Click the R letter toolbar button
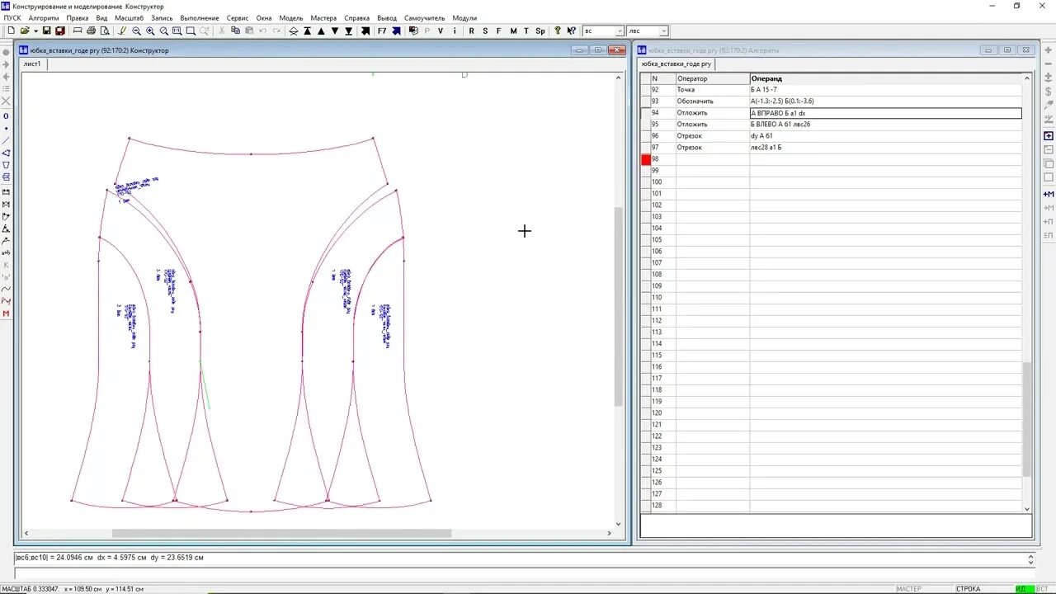This screenshot has height=594, width=1056. [x=471, y=31]
